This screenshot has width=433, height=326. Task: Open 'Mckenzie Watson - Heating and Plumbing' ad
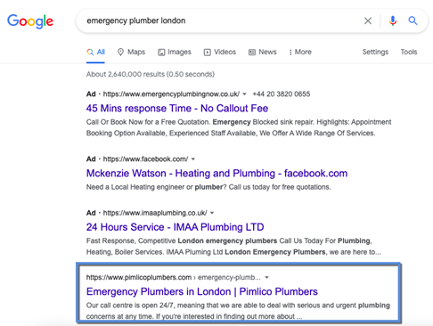tap(216, 173)
